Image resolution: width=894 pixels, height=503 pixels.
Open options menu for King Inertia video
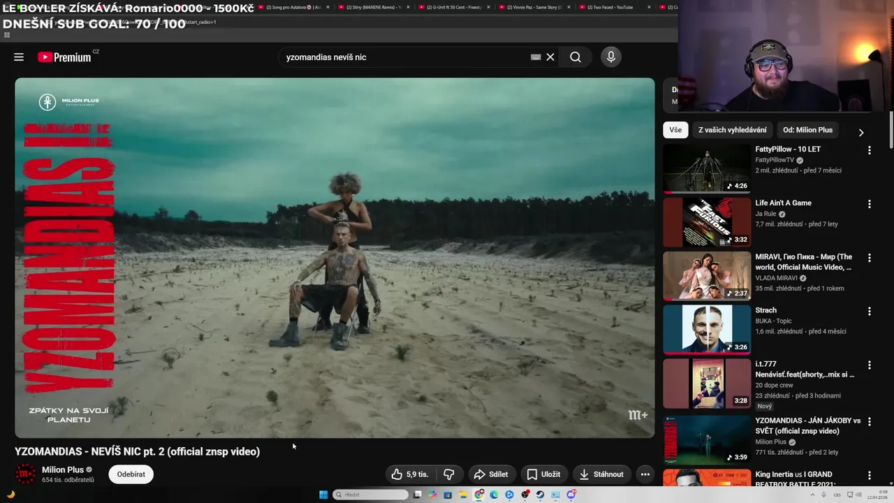click(870, 476)
